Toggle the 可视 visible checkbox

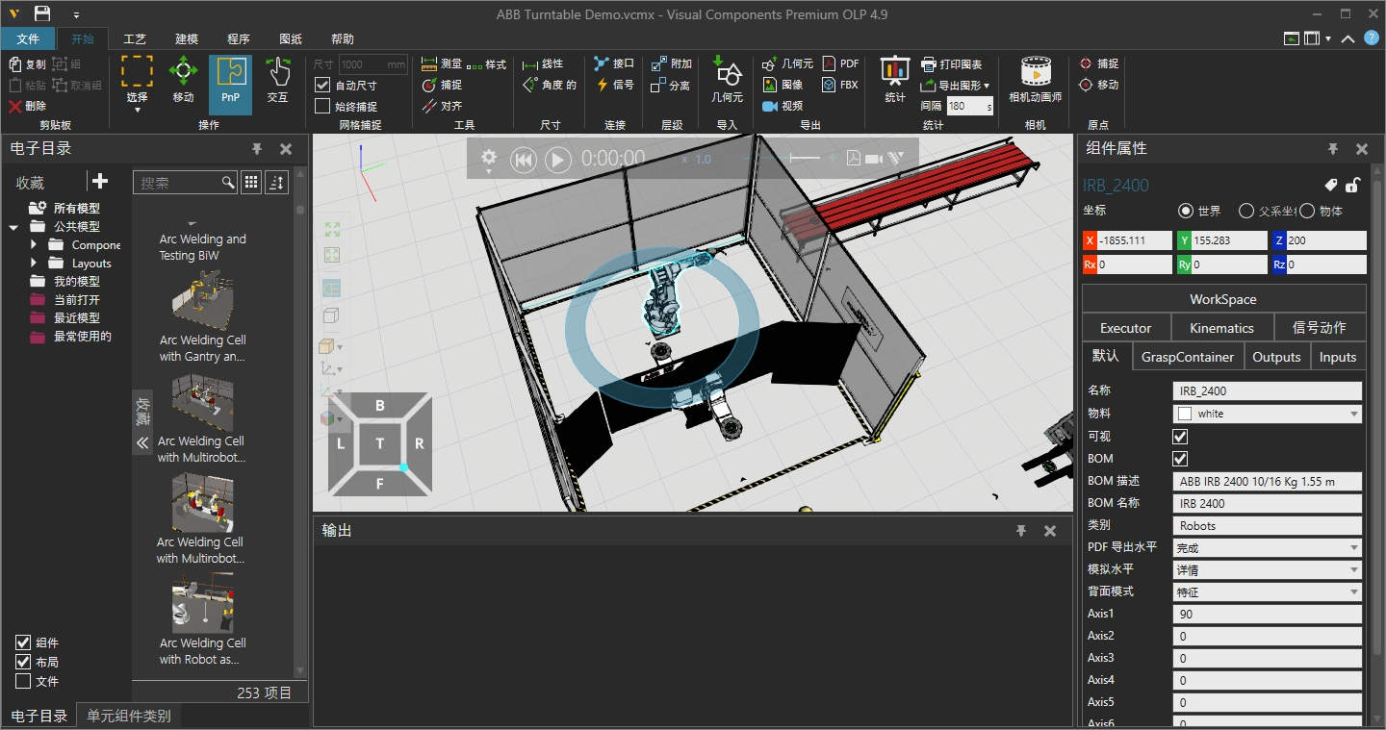tap(1180, 437)
